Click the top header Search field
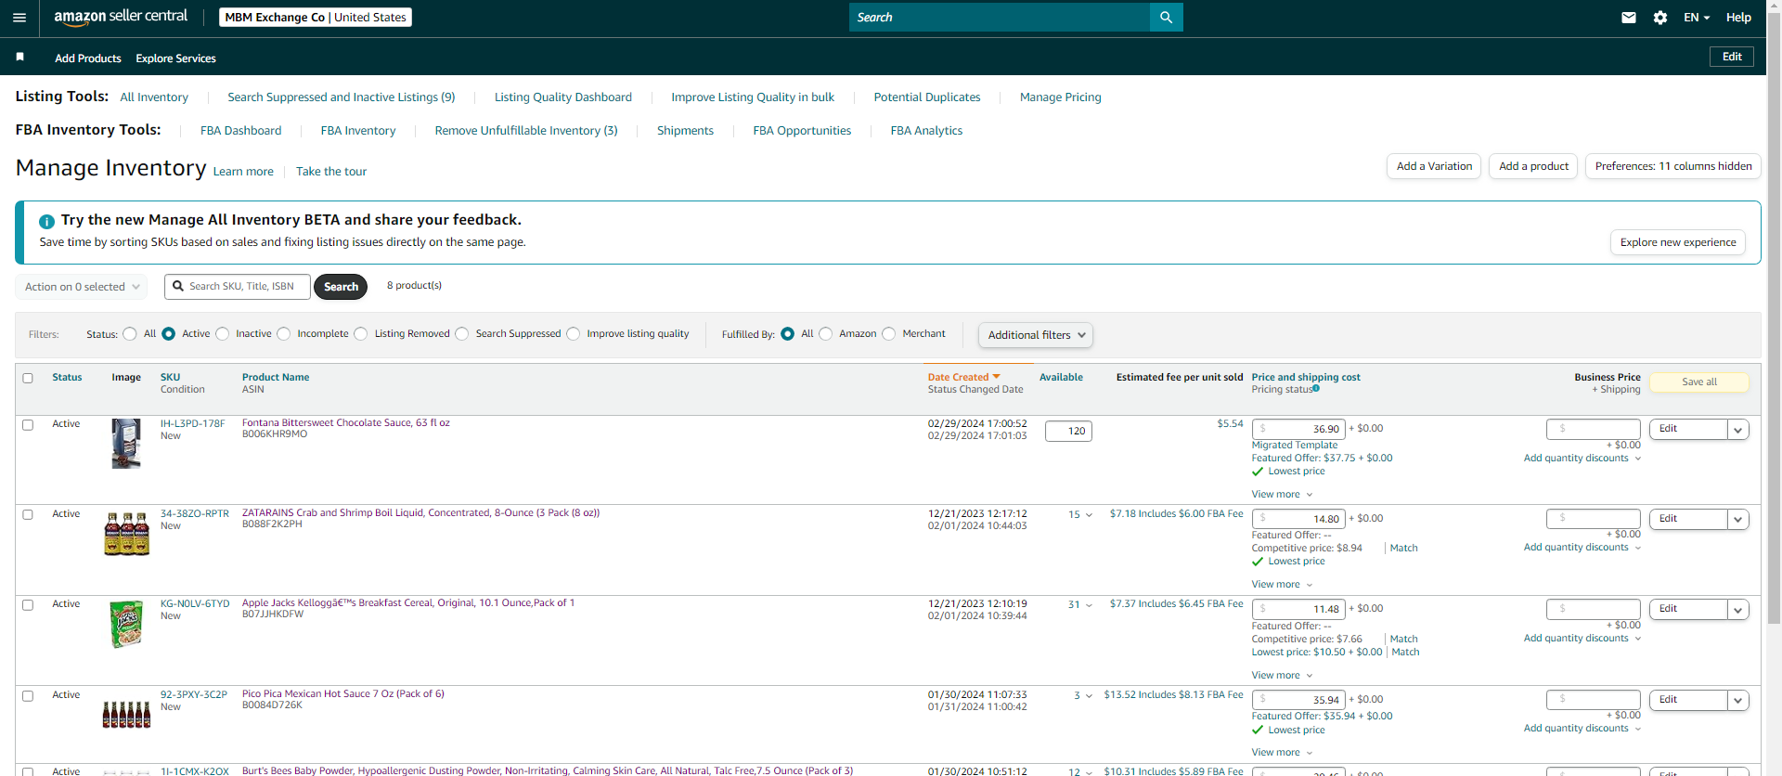 (999, 17)
